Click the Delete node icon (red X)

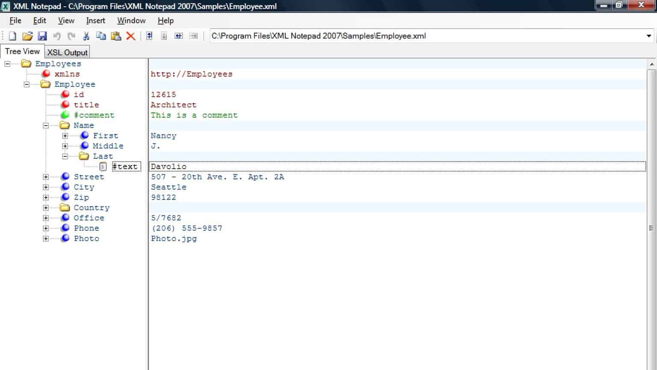pos(131,36)
